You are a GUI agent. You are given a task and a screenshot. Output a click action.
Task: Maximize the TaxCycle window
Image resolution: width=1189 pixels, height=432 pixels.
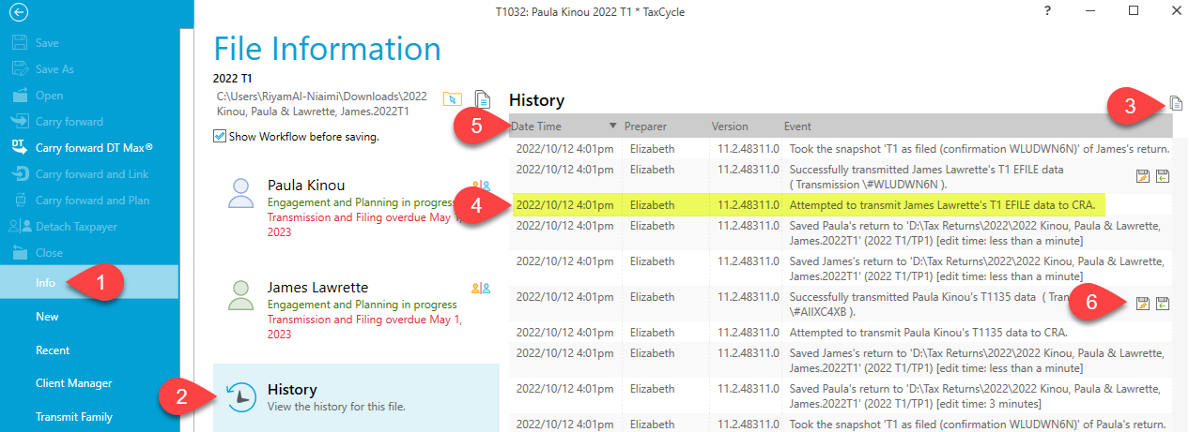1134,11
